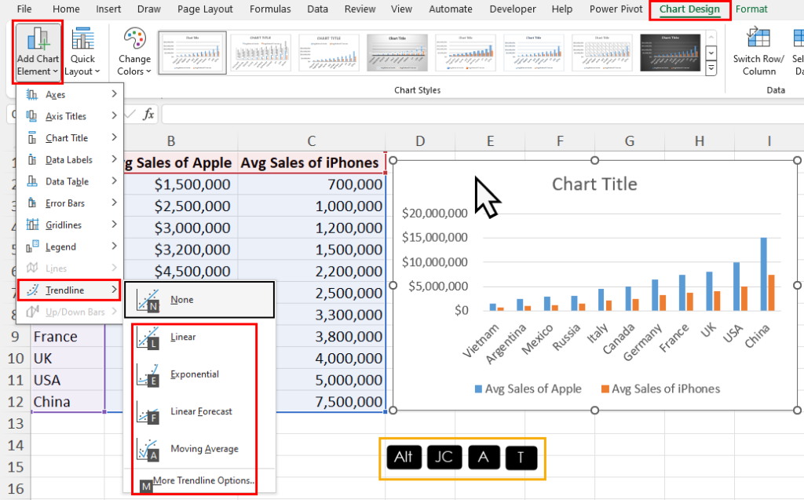Expand the Error Bars submenu
The image size is (804, 500).
[70, 203]
